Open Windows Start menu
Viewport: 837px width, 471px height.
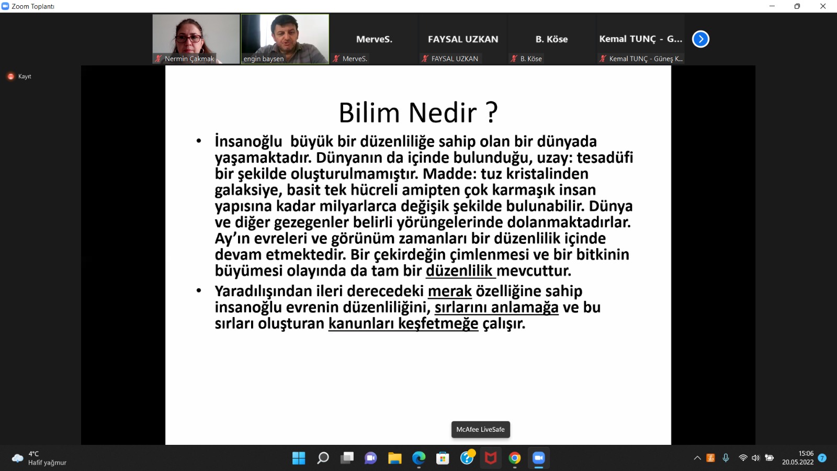click(299, 458)
